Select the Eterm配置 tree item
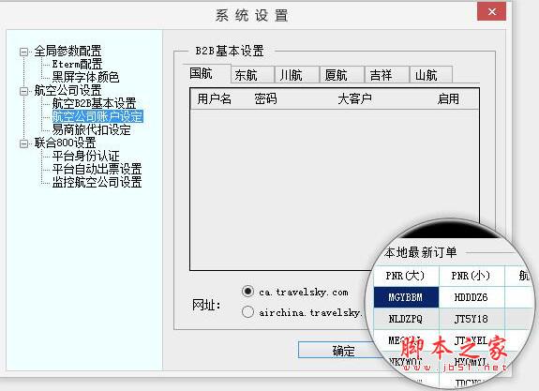The height and width of the screenshot is (391, 539). [x=77, y=65]
